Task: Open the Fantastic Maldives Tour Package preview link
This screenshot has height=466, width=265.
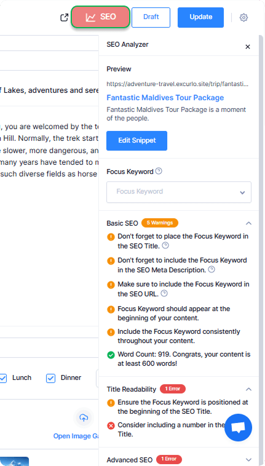Action: click(x=165, y=98)
